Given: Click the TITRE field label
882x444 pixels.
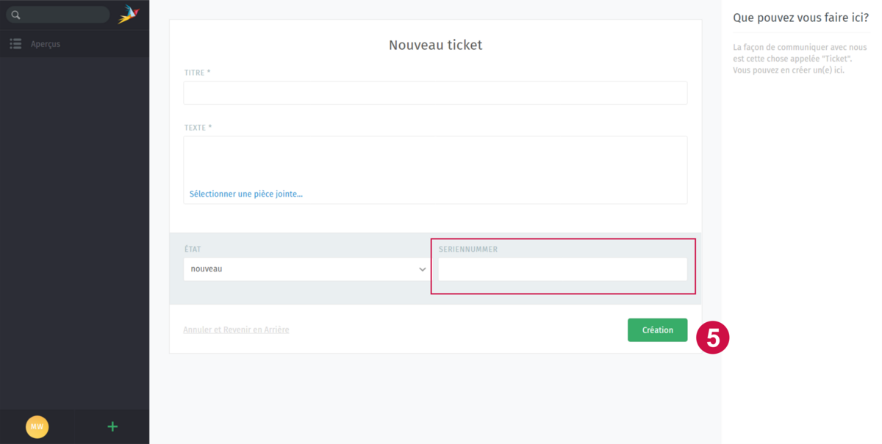Looking at the screenshot, I should 197,73.
